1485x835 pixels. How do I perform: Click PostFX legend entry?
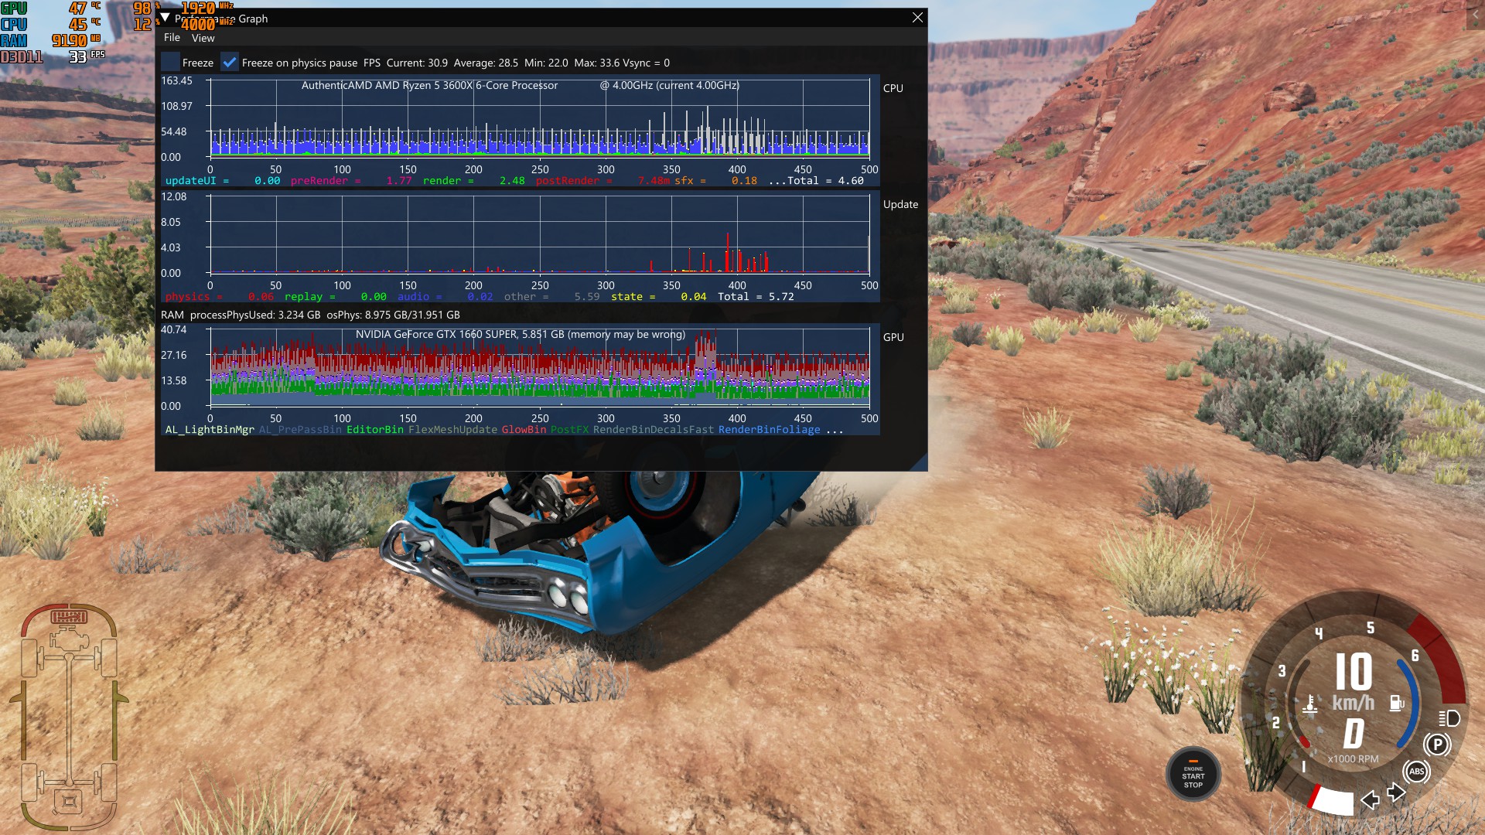[569, 430]
